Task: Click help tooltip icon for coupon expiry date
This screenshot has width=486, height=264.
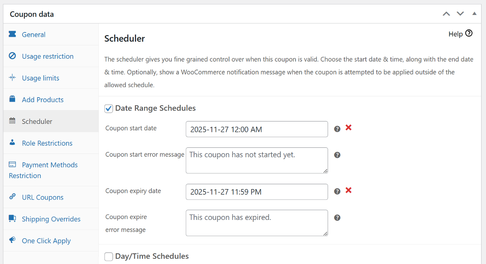Action: coord(337,192)
